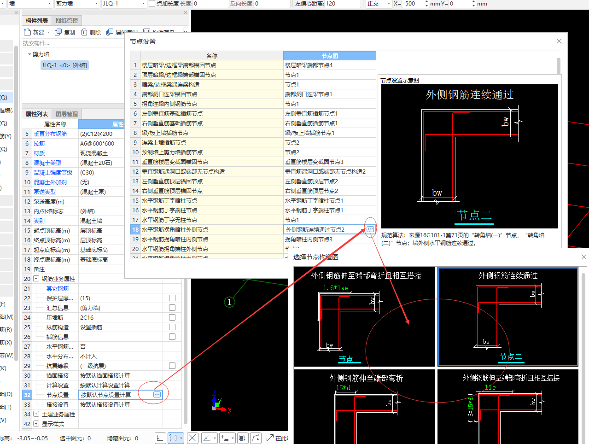
Task: Click the expand arrows icon near 在此
Action: [270, 438]
